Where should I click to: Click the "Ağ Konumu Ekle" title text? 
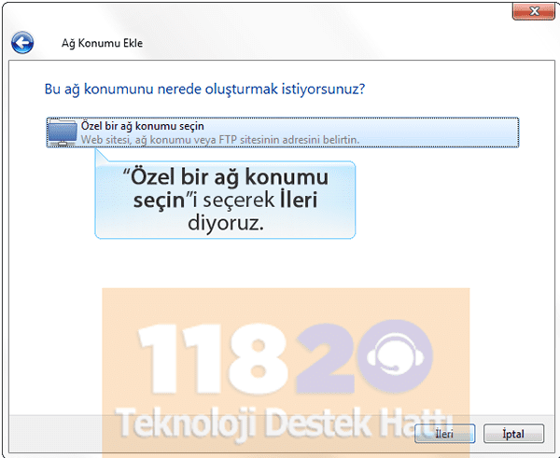(x=102, y=43)
